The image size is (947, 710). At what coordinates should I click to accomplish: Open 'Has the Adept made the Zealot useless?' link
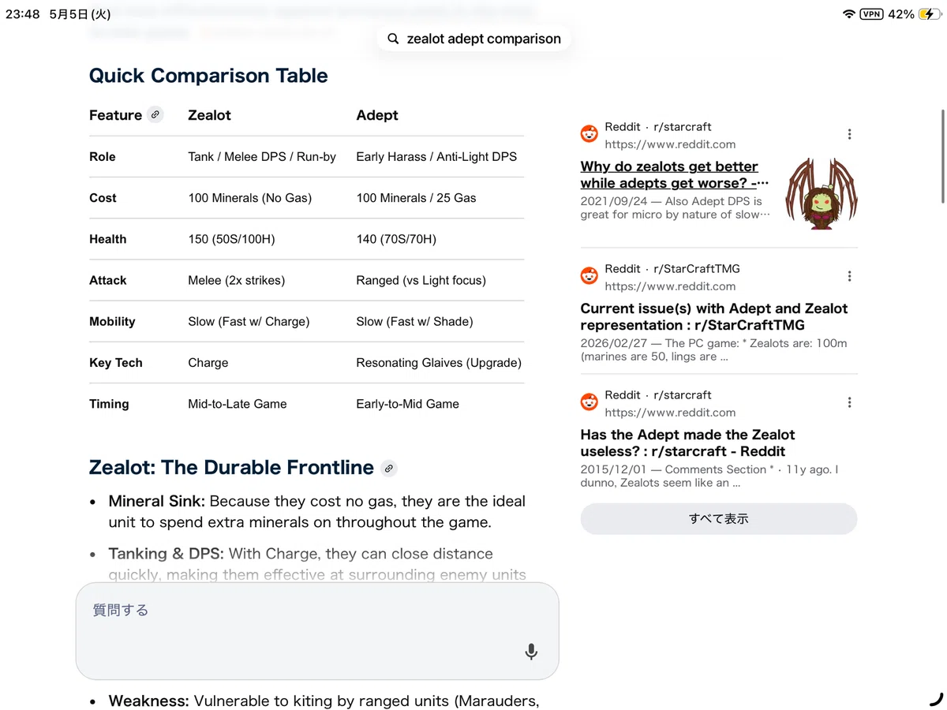coord(687,443)
